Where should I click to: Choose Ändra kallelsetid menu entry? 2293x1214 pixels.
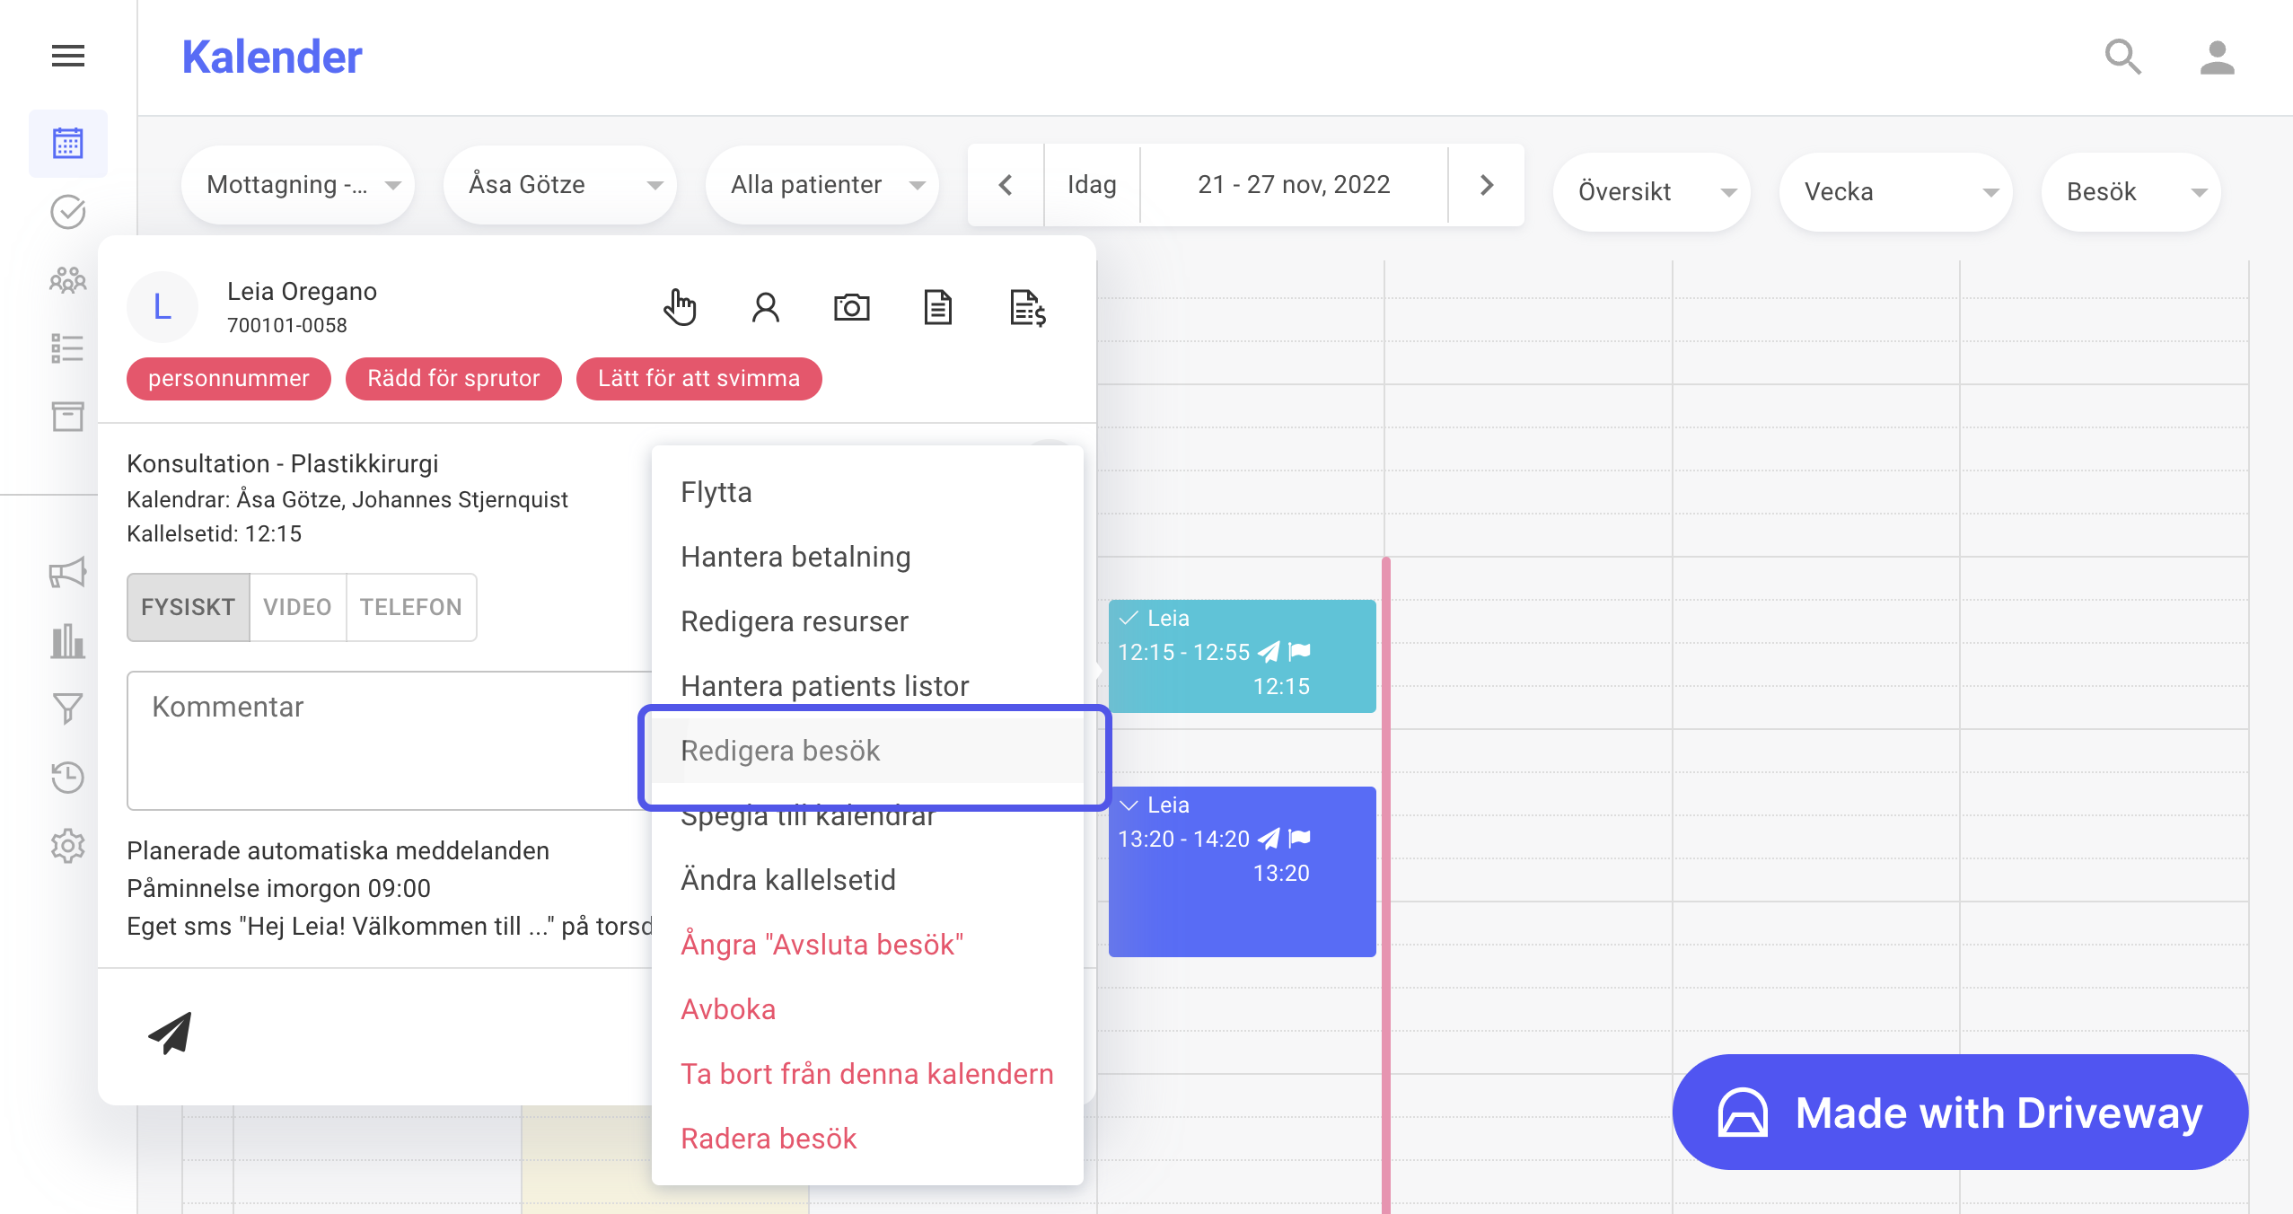click(867, 881)
